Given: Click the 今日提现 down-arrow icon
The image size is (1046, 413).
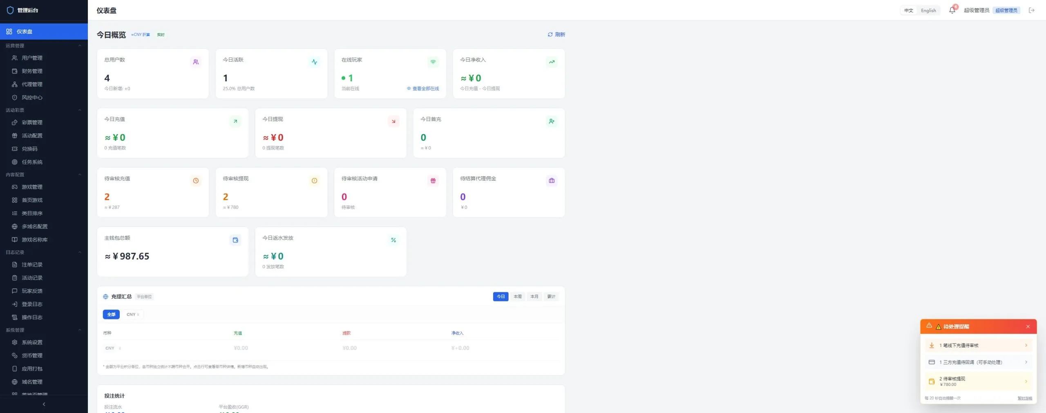Looking at the screenshot, I should click(393, 121).
